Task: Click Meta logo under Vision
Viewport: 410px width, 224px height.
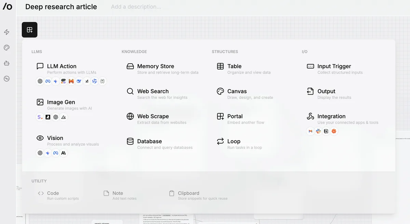Action: click(56, 153)
